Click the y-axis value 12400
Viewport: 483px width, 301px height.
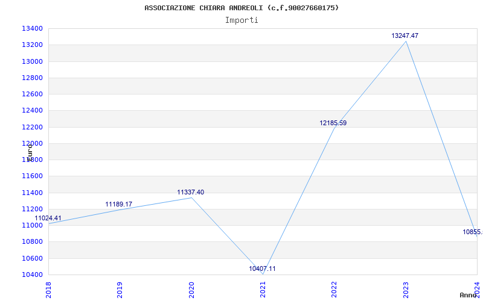32,111
